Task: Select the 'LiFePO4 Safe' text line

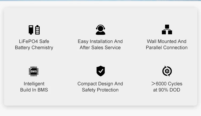Action: [34, 42]
